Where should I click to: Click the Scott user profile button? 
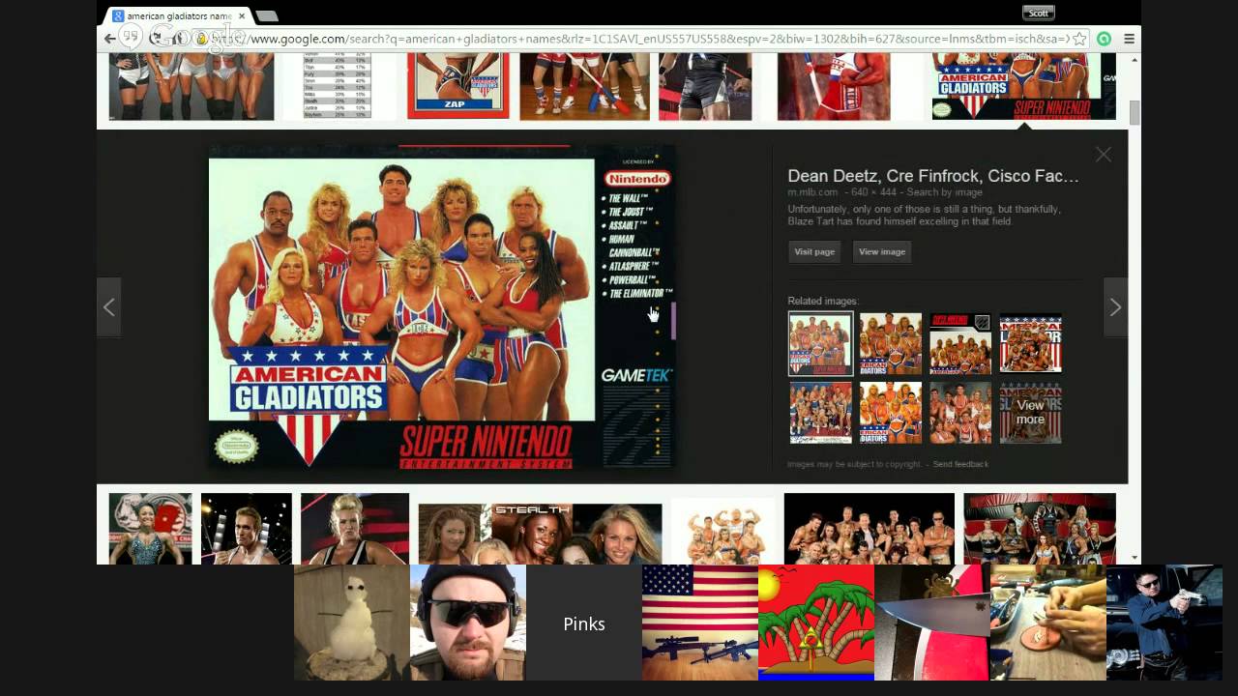(1039, 13)
